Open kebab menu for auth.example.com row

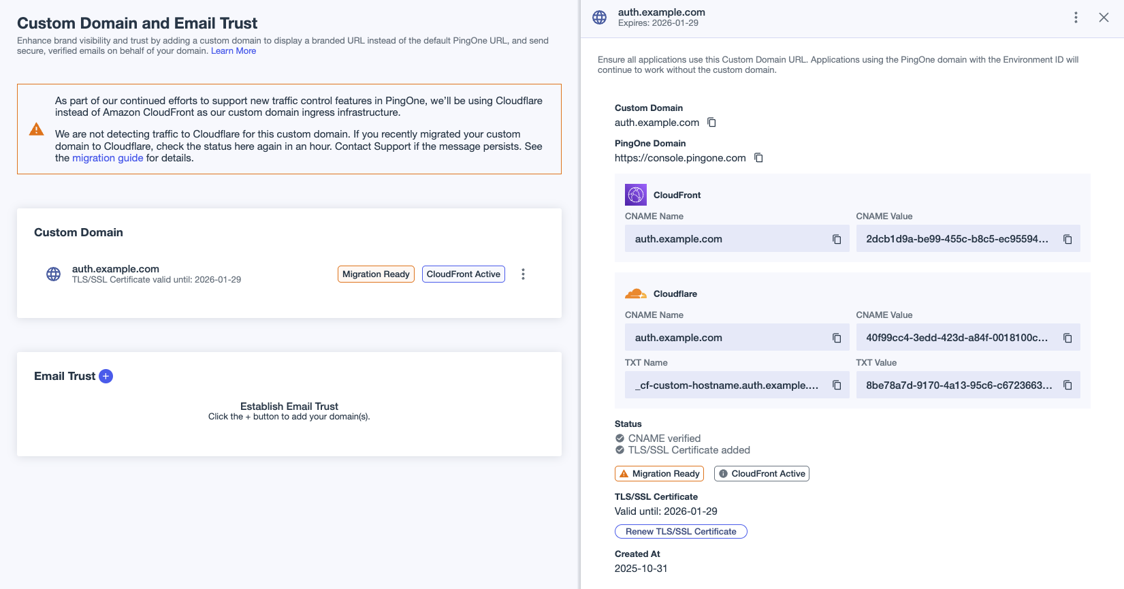click(x=523, y=274)
